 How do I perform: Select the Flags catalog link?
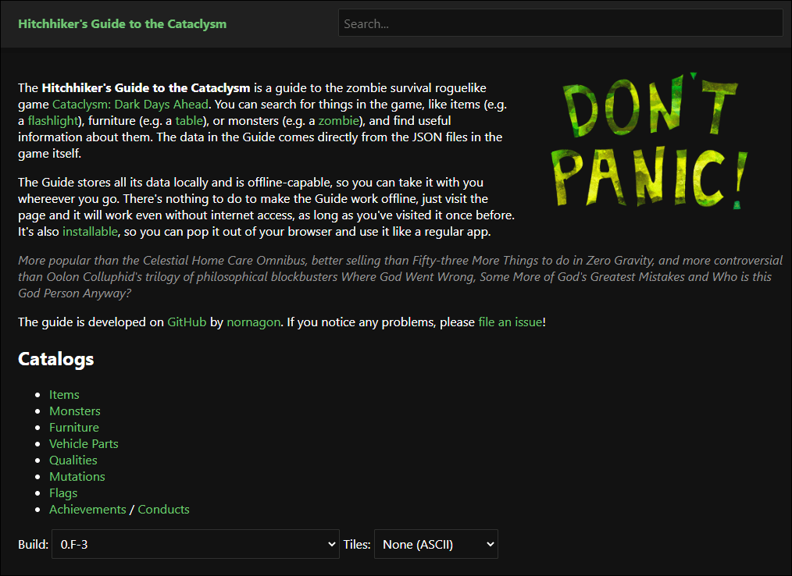point(63,493)
